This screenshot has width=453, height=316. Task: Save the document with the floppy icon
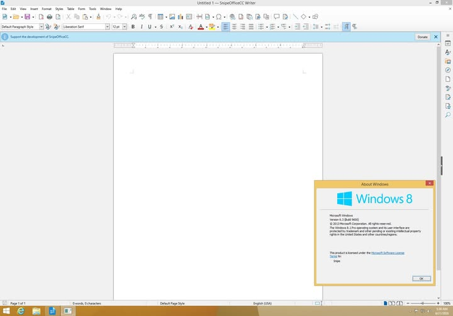28,17
